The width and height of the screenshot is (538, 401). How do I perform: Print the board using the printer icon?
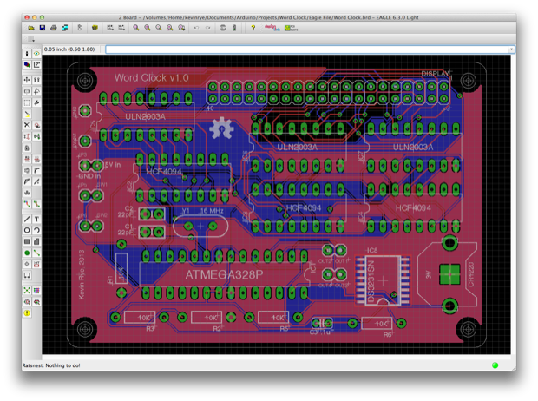click(x=54, y=28)
